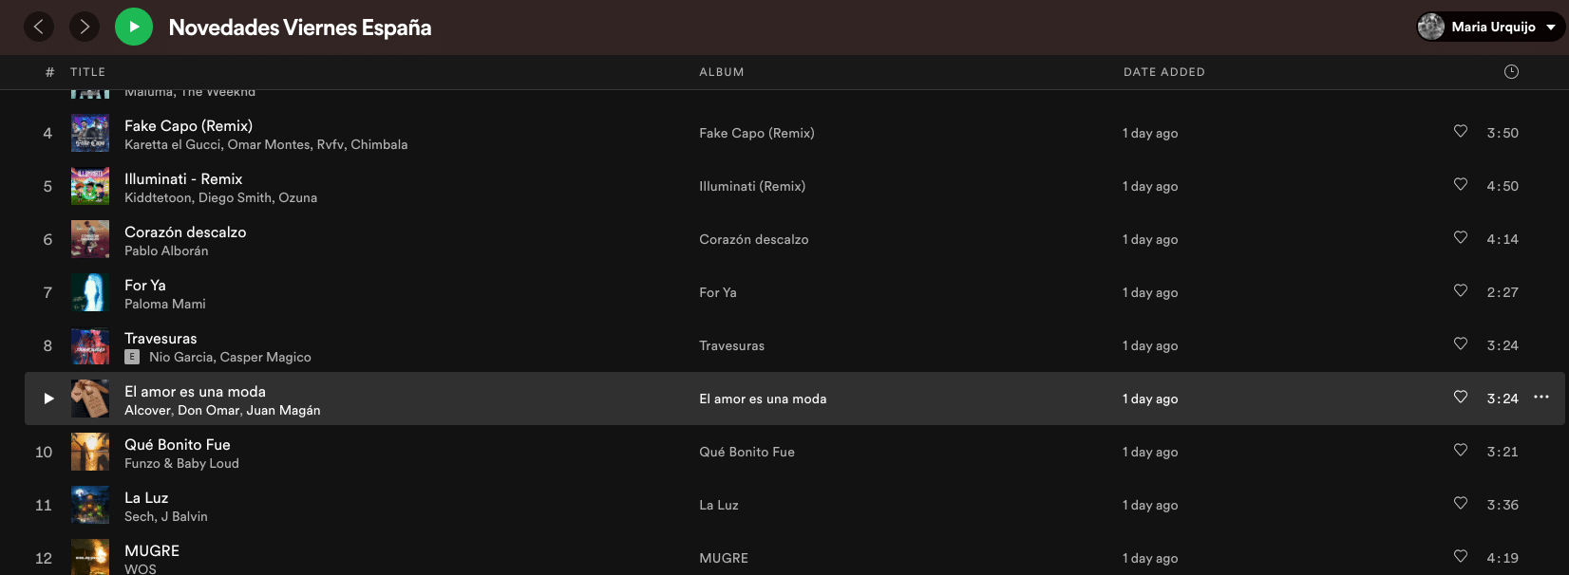Sort tracks by duration clock icon
Image resolution: width=1569 pixels, height=575 pixels.
[x=1511, y=72]
